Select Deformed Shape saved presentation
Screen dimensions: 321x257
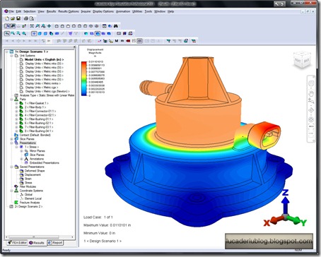(x=35, y=171)
